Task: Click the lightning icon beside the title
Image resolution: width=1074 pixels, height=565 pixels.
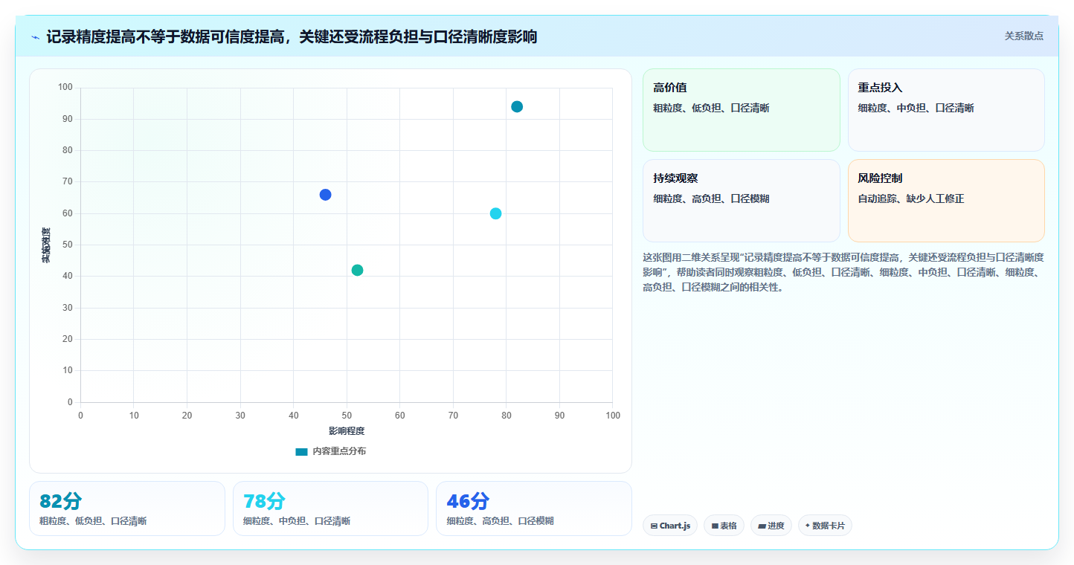Action: 35,37
